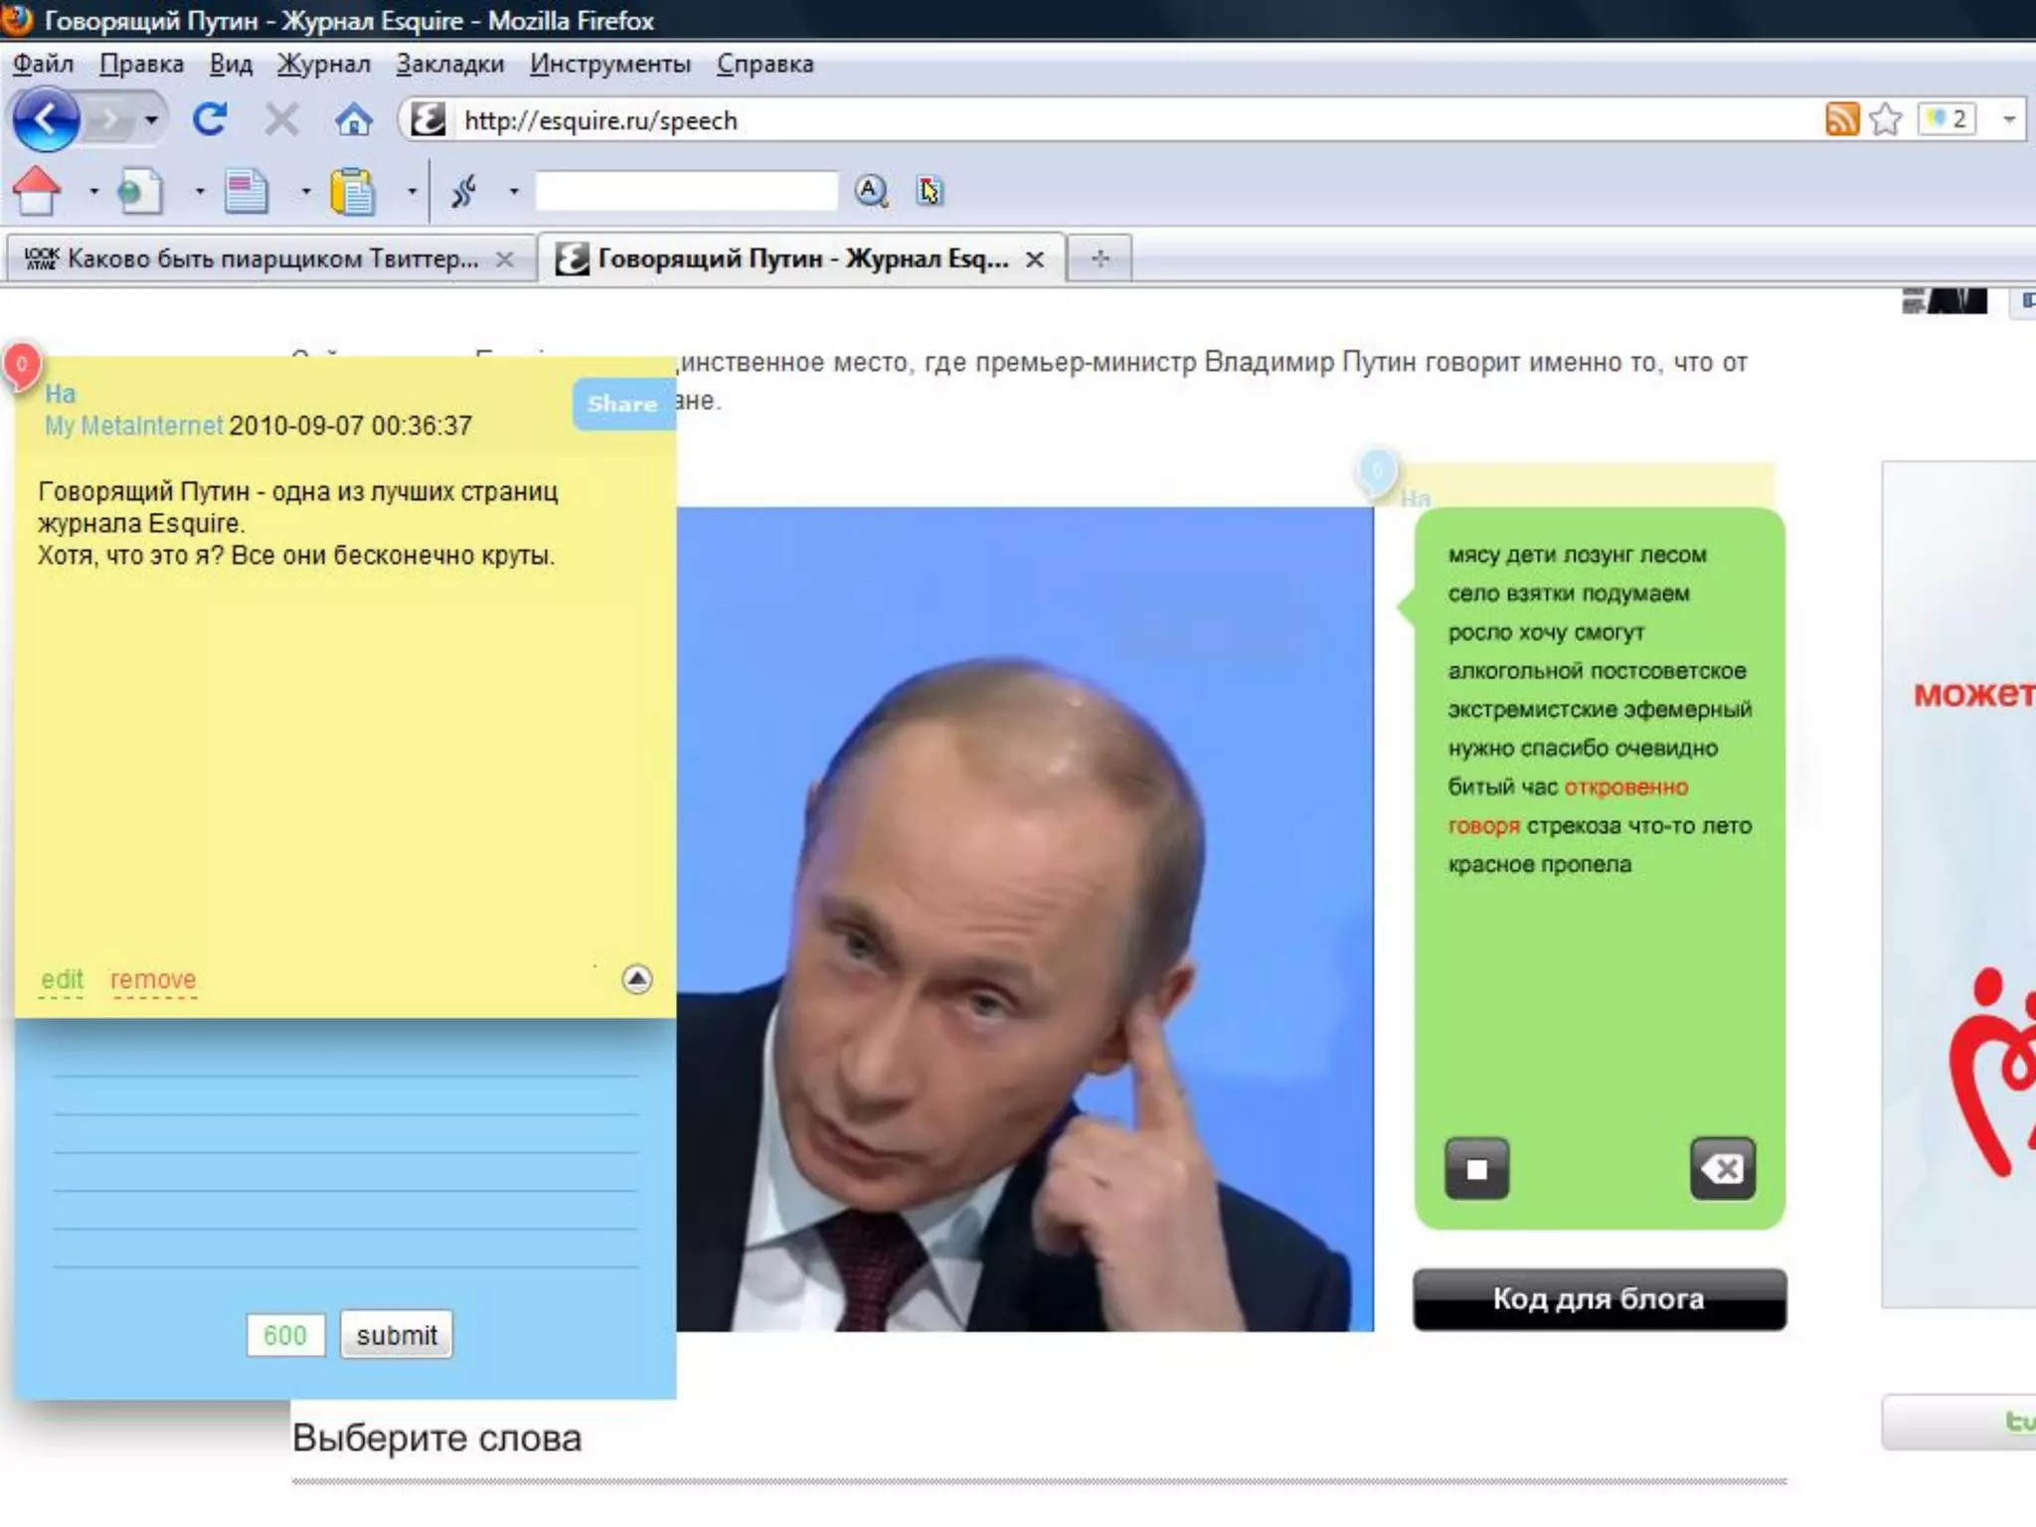This screenshot has width=2036, height=1527.
Task: Click the browser home icon
Action: [353, 120]
